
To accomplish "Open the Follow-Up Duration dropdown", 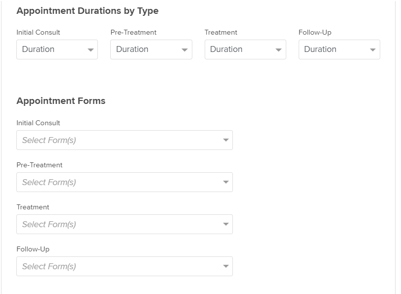I will point(339,49).
